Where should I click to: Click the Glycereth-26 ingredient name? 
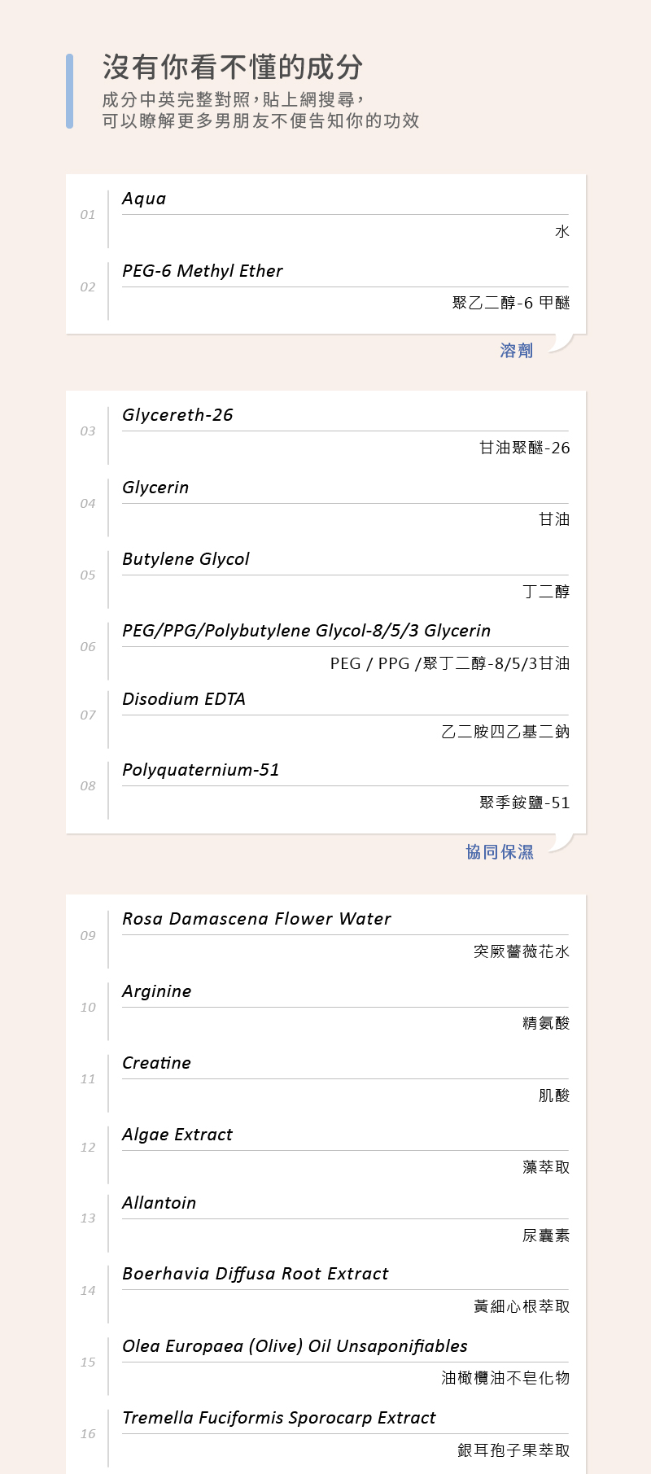(177, 415)
